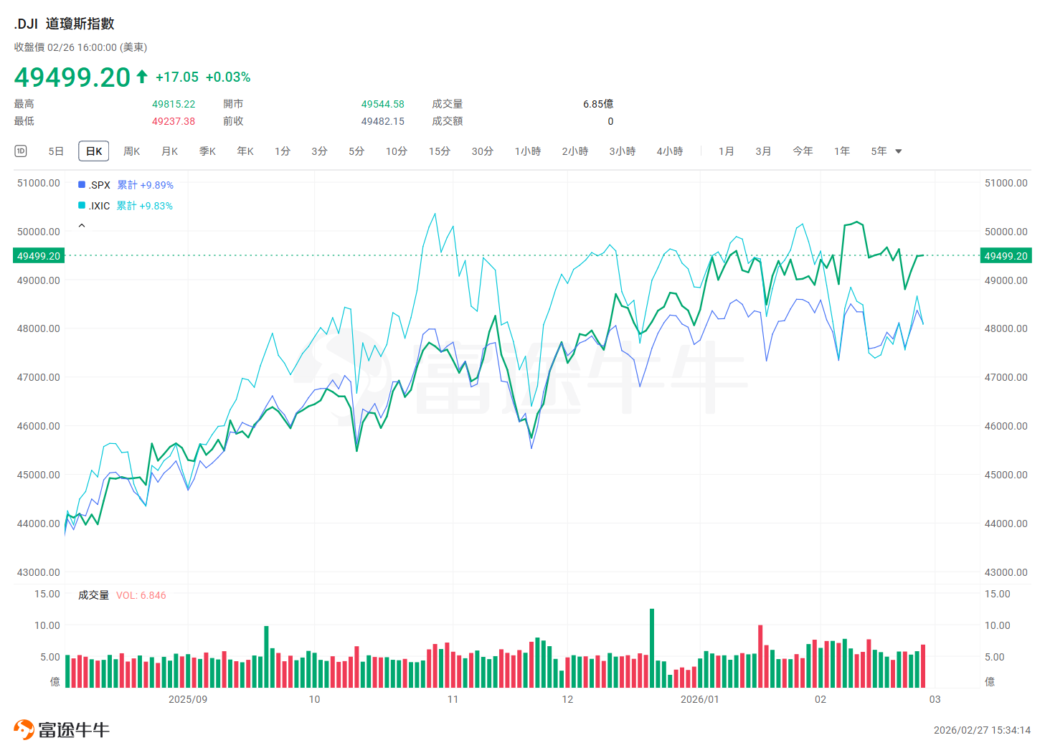Open the 5年 range dropdown arrow
The height and width of the screenshot is (753, 1045).
[x=899, y=151]
